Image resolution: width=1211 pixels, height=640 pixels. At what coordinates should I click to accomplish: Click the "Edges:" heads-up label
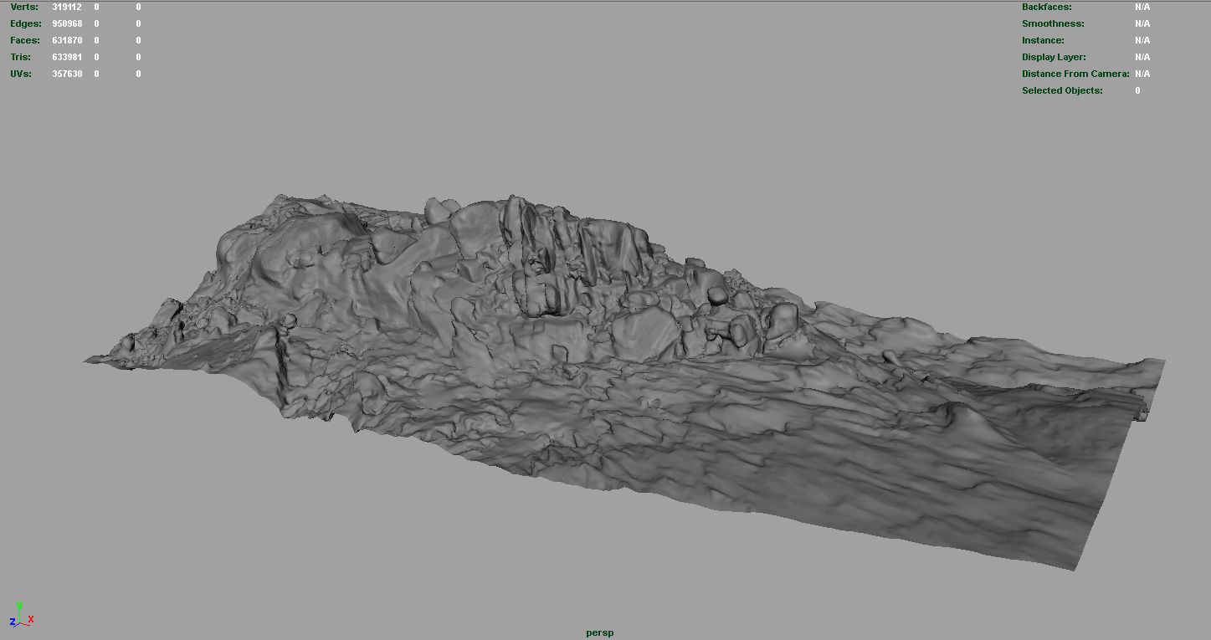(25, 23)
